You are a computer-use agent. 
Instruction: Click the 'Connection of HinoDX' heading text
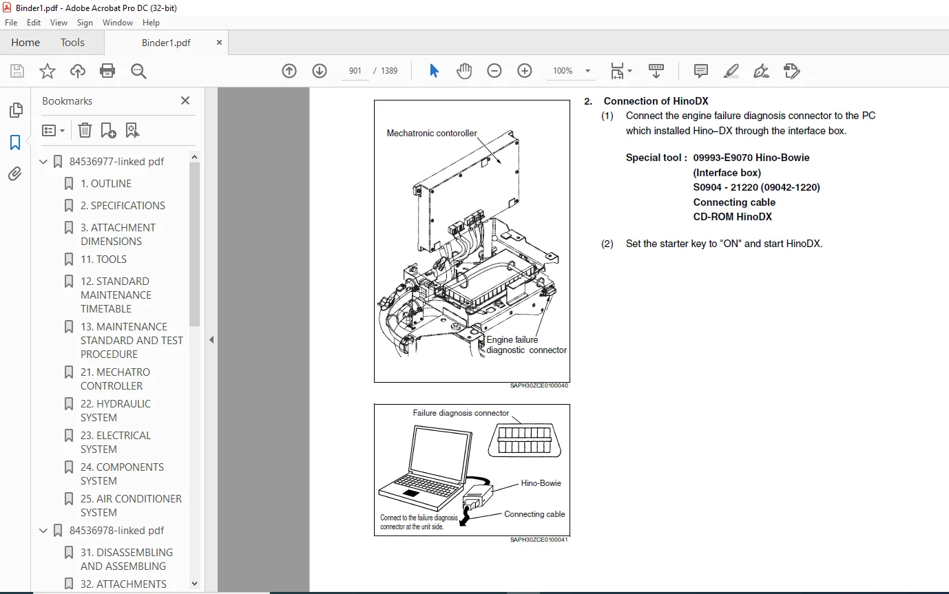pyautogui.click(x=656, y=101)
